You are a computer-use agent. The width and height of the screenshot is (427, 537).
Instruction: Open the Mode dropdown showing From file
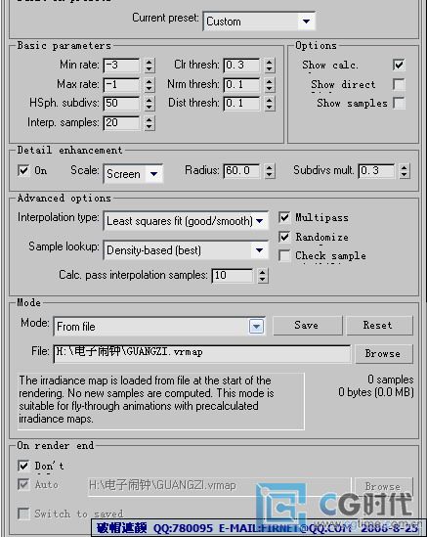(x=159, y=327)
